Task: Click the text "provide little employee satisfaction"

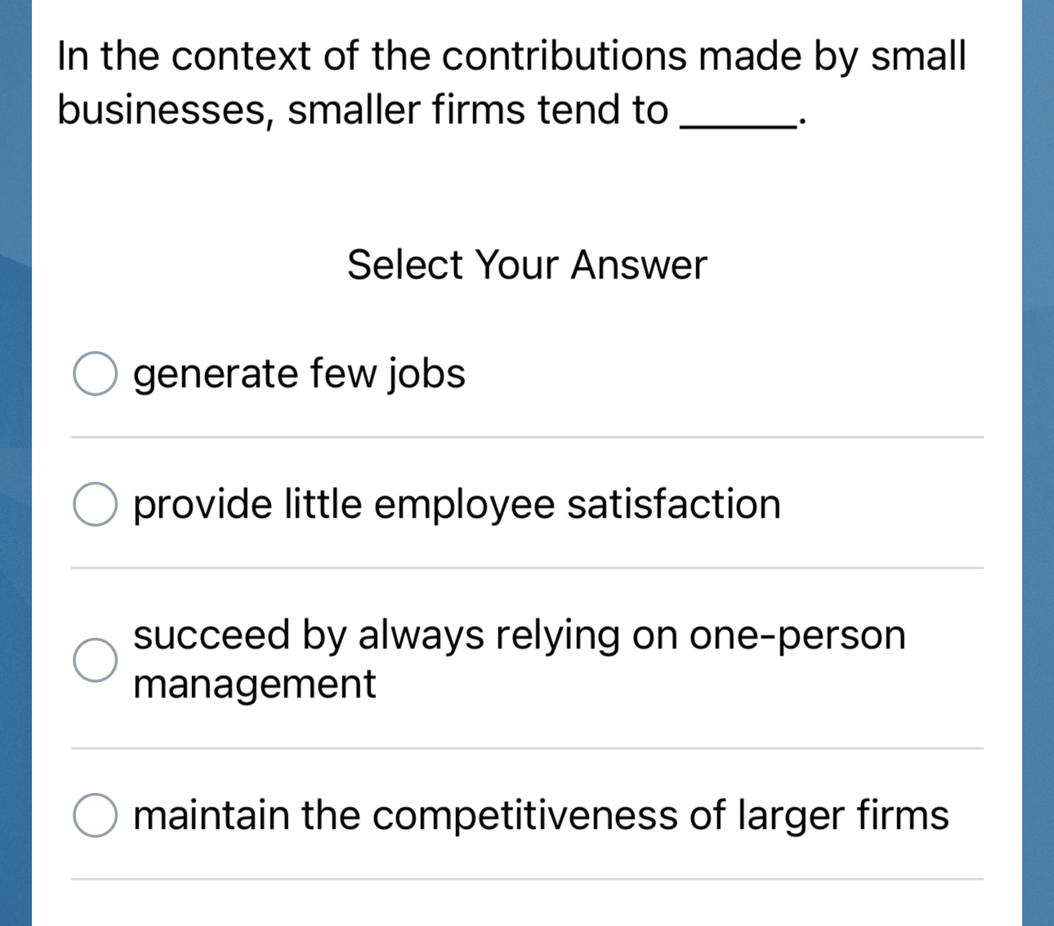Action: (x=457, y=504)
